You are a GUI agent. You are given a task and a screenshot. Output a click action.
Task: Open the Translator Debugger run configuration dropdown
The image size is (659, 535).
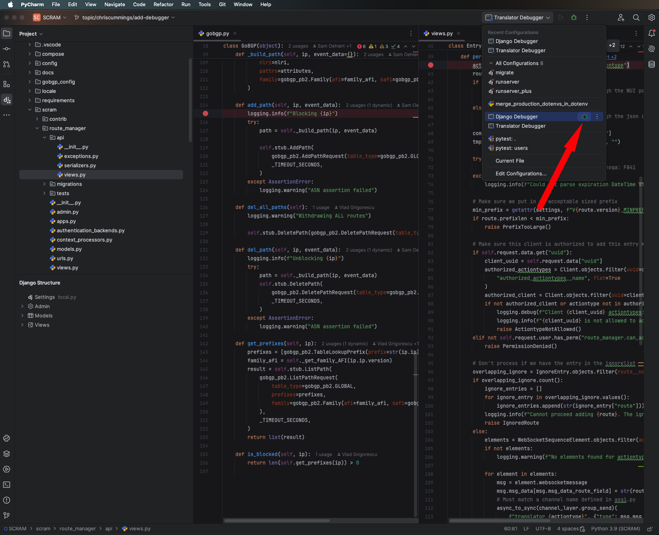point(518,17)
